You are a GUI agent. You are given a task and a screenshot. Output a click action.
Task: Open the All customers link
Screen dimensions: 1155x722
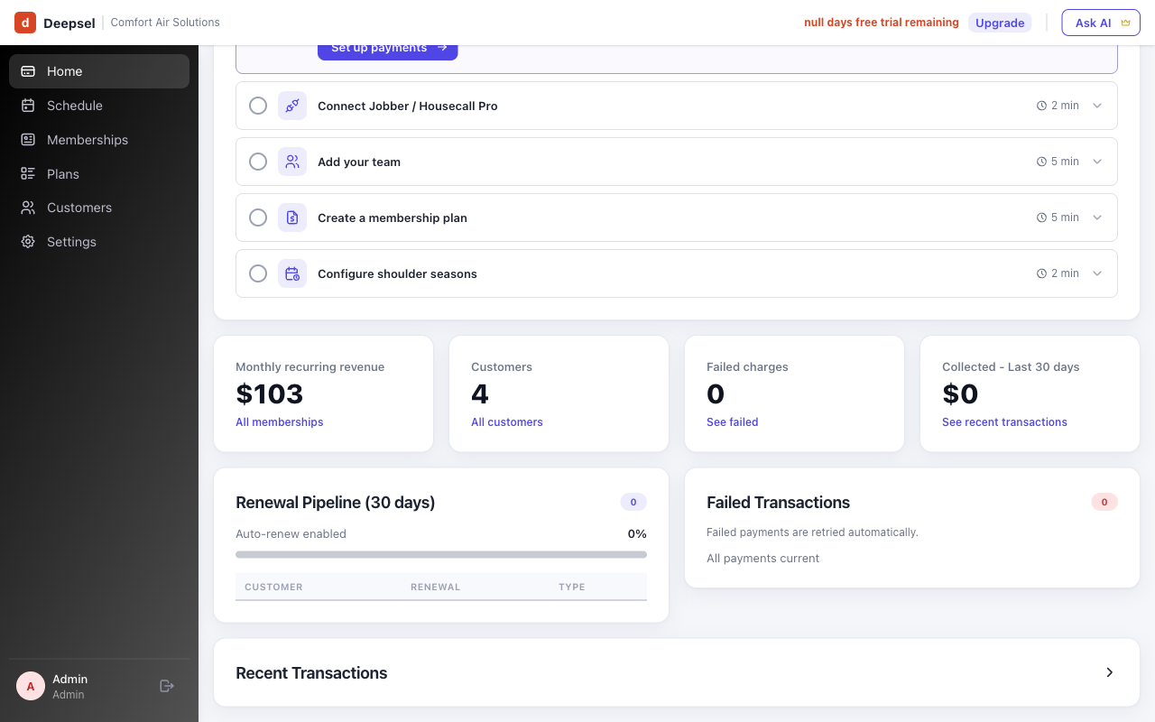pos(507,422)
